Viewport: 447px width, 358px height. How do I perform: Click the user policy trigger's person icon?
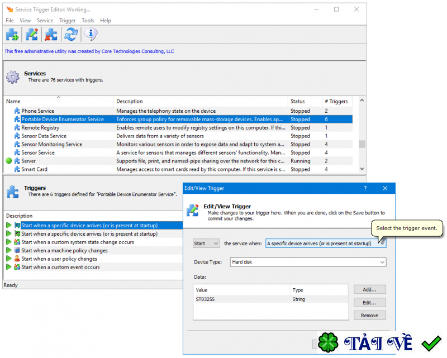pos(17,259)
